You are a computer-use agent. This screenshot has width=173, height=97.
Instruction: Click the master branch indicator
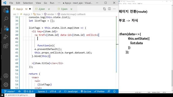(x=10, y=91)
